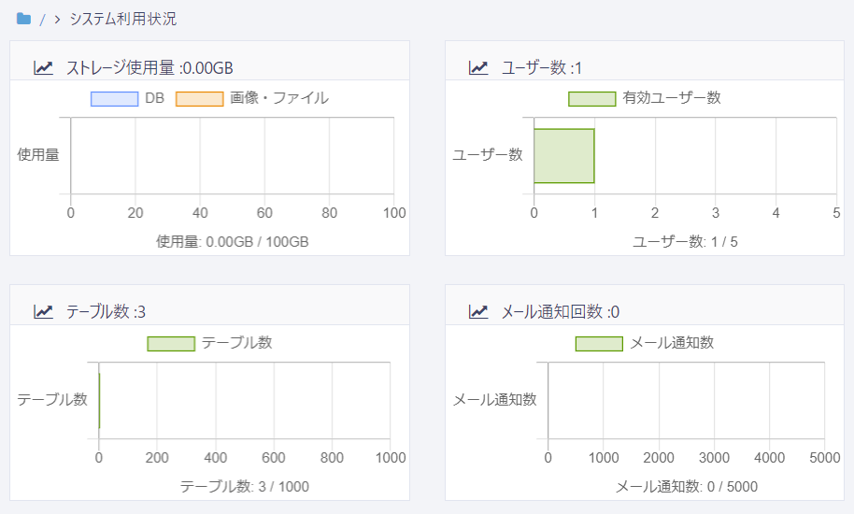Click chart icon beside メール通知回数 title
The width and height of the screenshot is (854, 514).
[478, 311]
